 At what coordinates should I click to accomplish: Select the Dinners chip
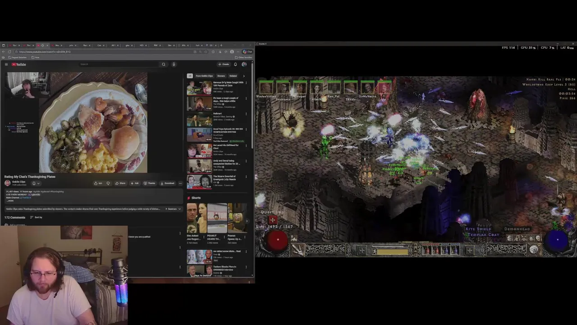pos(221,76)
